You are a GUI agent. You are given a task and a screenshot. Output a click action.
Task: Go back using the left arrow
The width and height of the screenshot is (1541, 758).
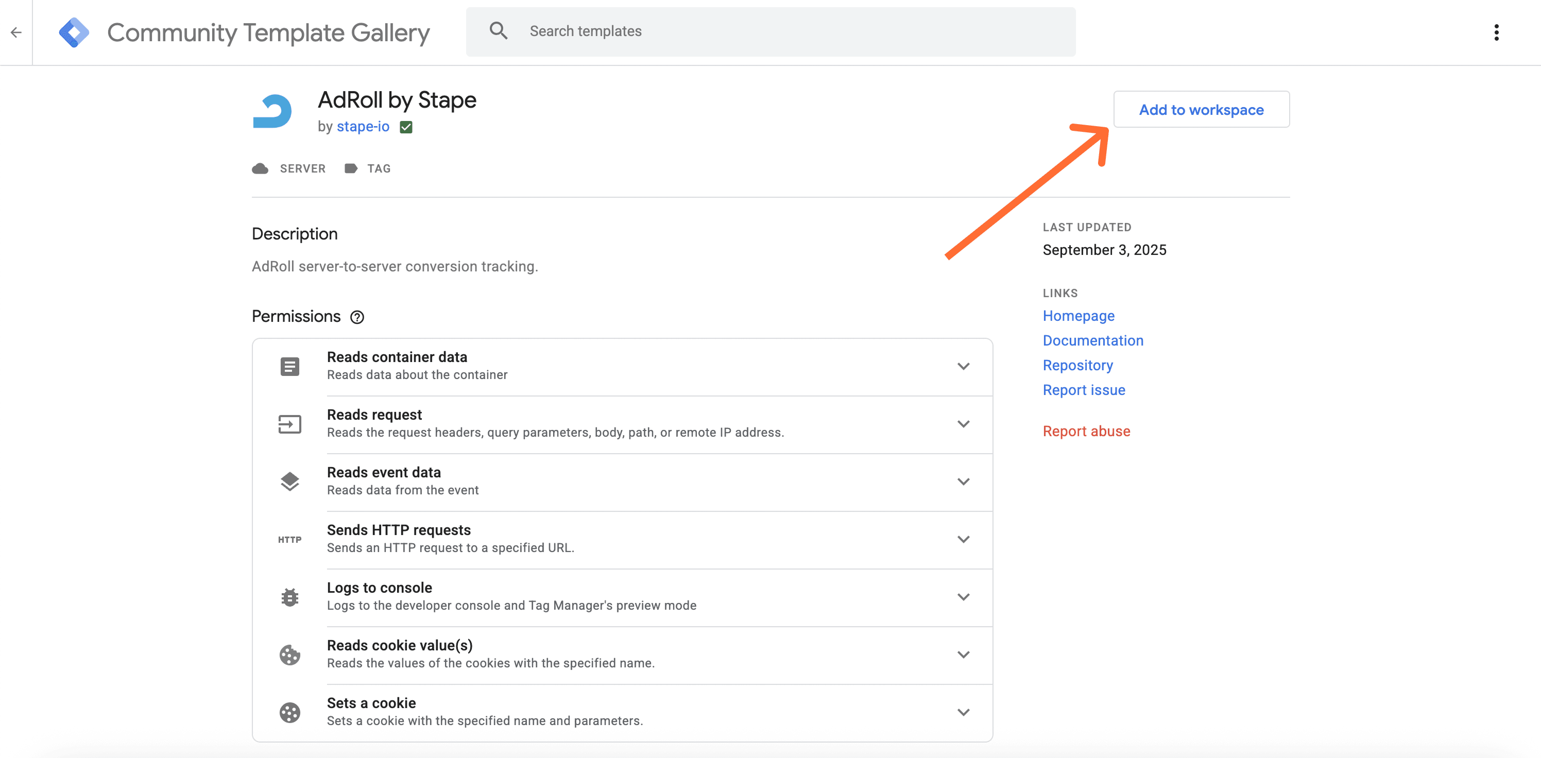click(16, 32)
